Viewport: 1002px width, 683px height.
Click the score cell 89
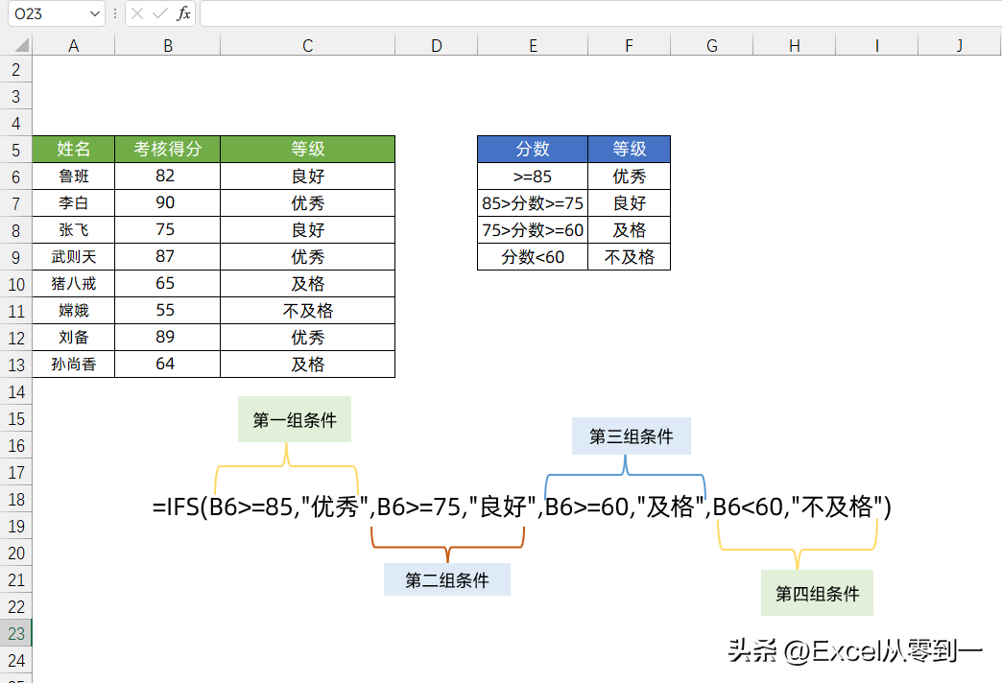click(x=167, y=337)
